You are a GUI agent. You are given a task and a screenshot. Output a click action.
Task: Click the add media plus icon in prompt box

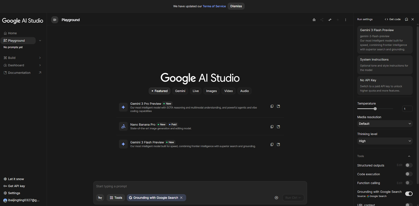pyautogui.click(x=276, y=198)
